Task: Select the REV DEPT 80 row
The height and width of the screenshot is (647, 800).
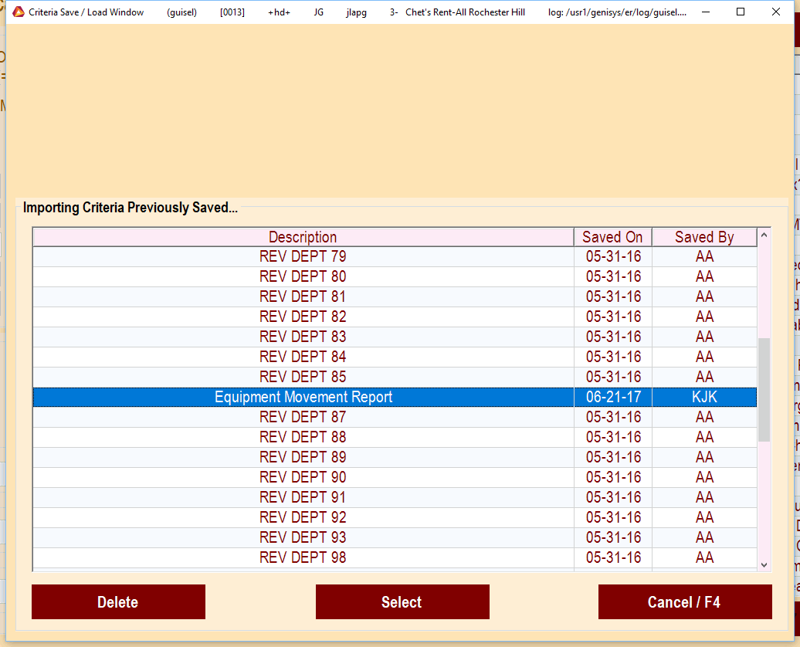Action: point(395,276)
